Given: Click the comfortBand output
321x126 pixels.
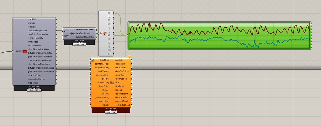Looking at the screenshot, I should tap(121, 101).
